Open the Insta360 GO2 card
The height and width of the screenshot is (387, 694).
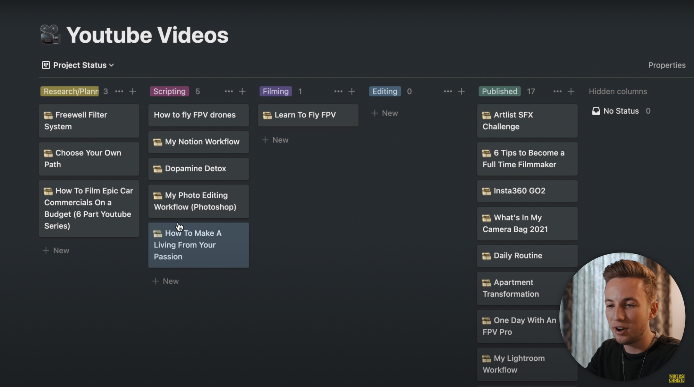tap(527, 191)
